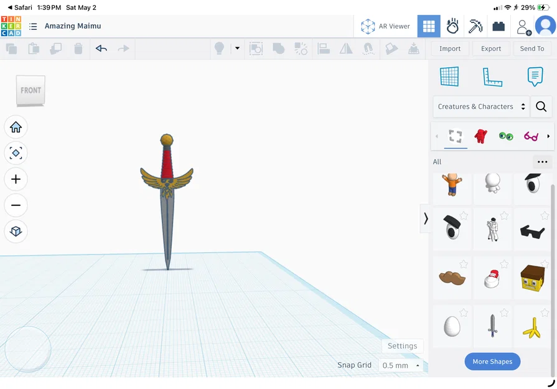Open Creatures & Characters shape category dropdown
The image size is (557, 389).
point(481,106)
